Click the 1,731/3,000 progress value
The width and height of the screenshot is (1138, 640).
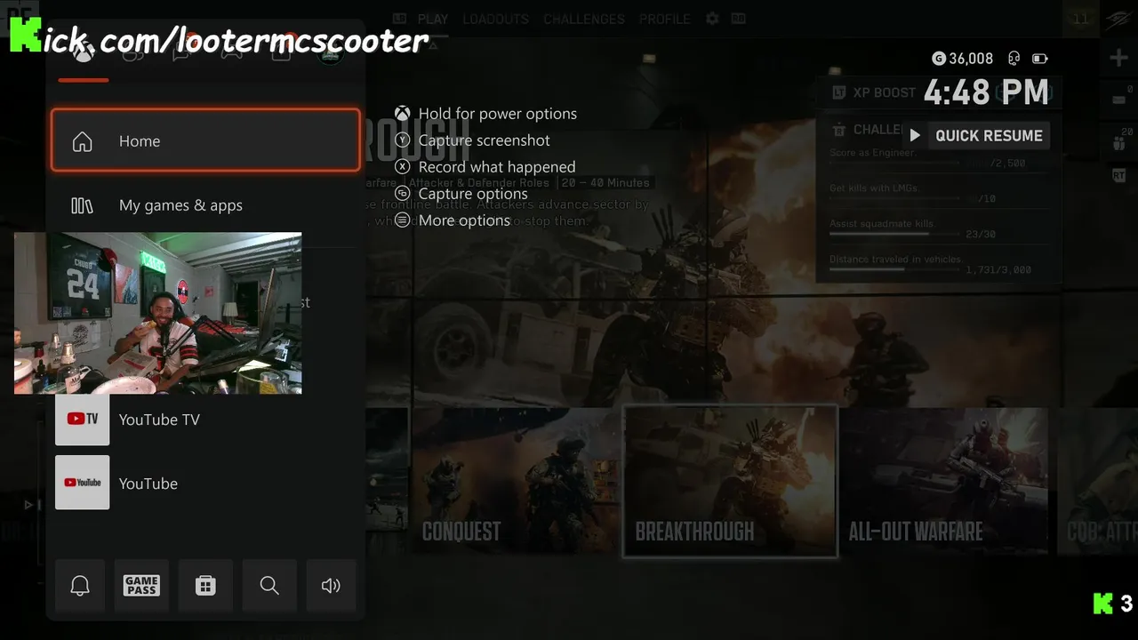998,269
